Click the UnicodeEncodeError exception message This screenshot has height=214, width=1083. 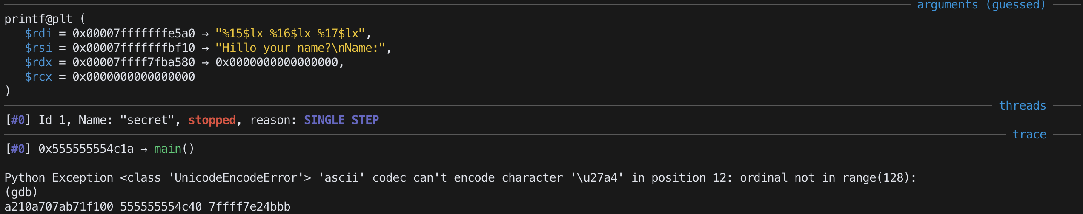tap(460, 178)
